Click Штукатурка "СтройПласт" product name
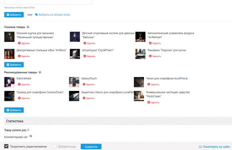The image size is (232, 150). point(98,50)
